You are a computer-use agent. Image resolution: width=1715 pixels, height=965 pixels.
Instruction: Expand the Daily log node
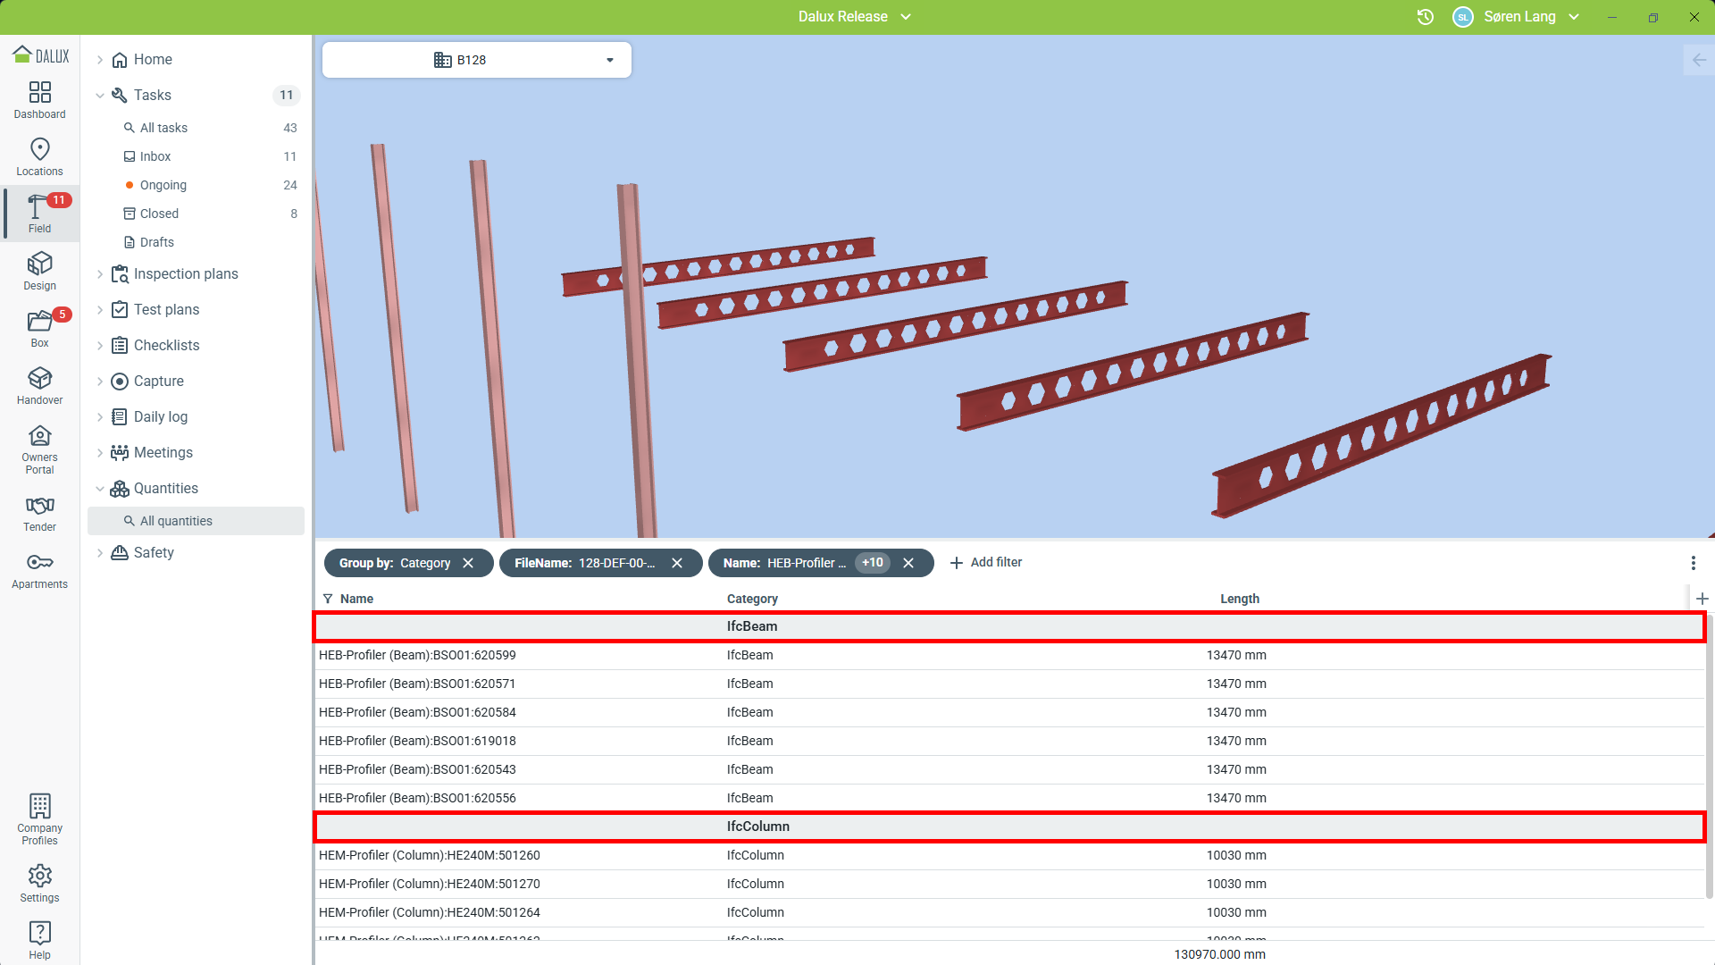(x=100, y=417)
